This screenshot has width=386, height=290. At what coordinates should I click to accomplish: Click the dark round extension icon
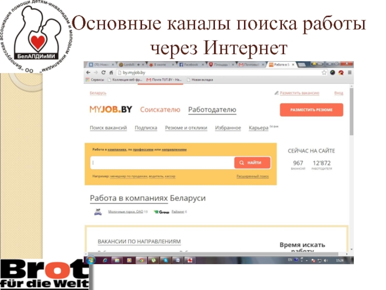[332, 72]
